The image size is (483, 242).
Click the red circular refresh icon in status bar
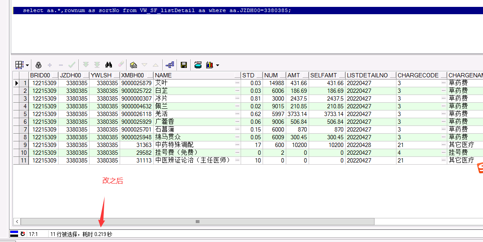(23, 234)
